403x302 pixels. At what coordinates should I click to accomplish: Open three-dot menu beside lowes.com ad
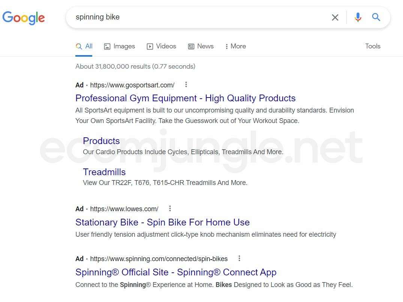(170, 209)
